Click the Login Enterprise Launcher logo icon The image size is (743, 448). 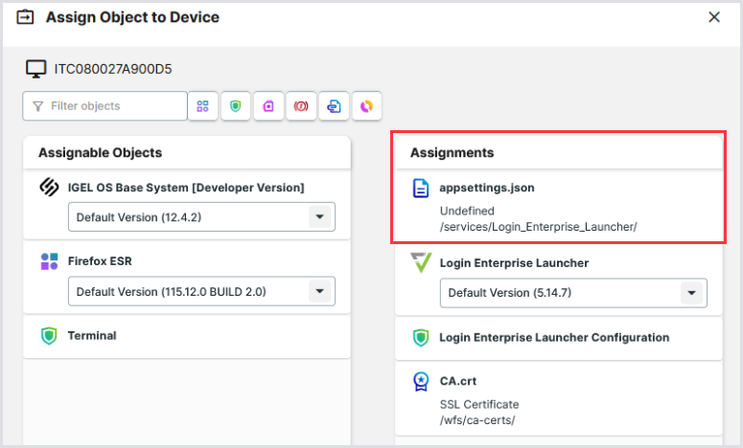pyautogui.click(x=421, y=262)
